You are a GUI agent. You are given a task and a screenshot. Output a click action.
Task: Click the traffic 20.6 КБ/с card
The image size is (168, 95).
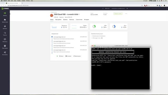(x=79, y=26)
